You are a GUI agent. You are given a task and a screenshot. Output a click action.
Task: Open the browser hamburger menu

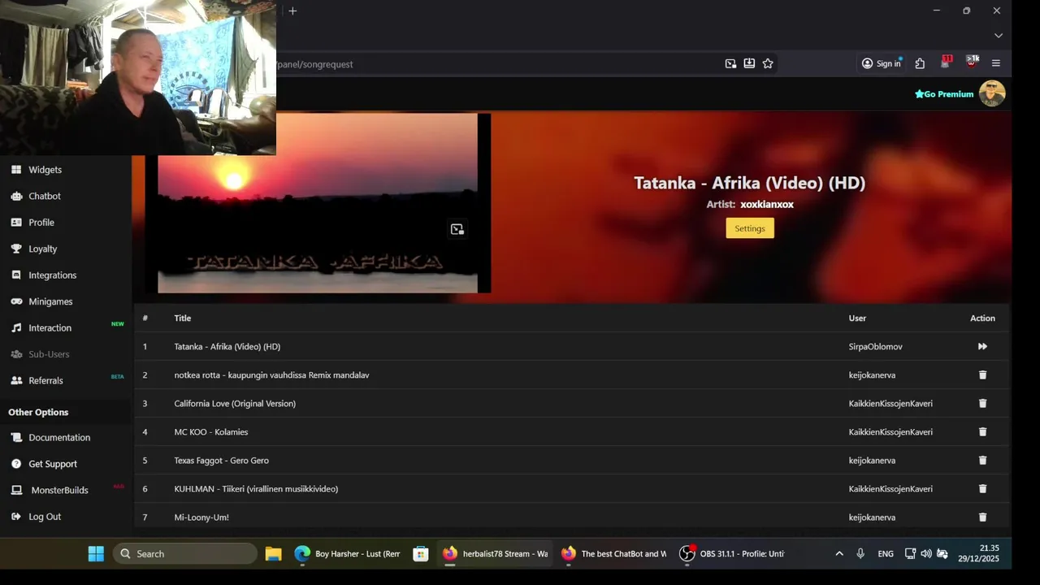point(996,63)
